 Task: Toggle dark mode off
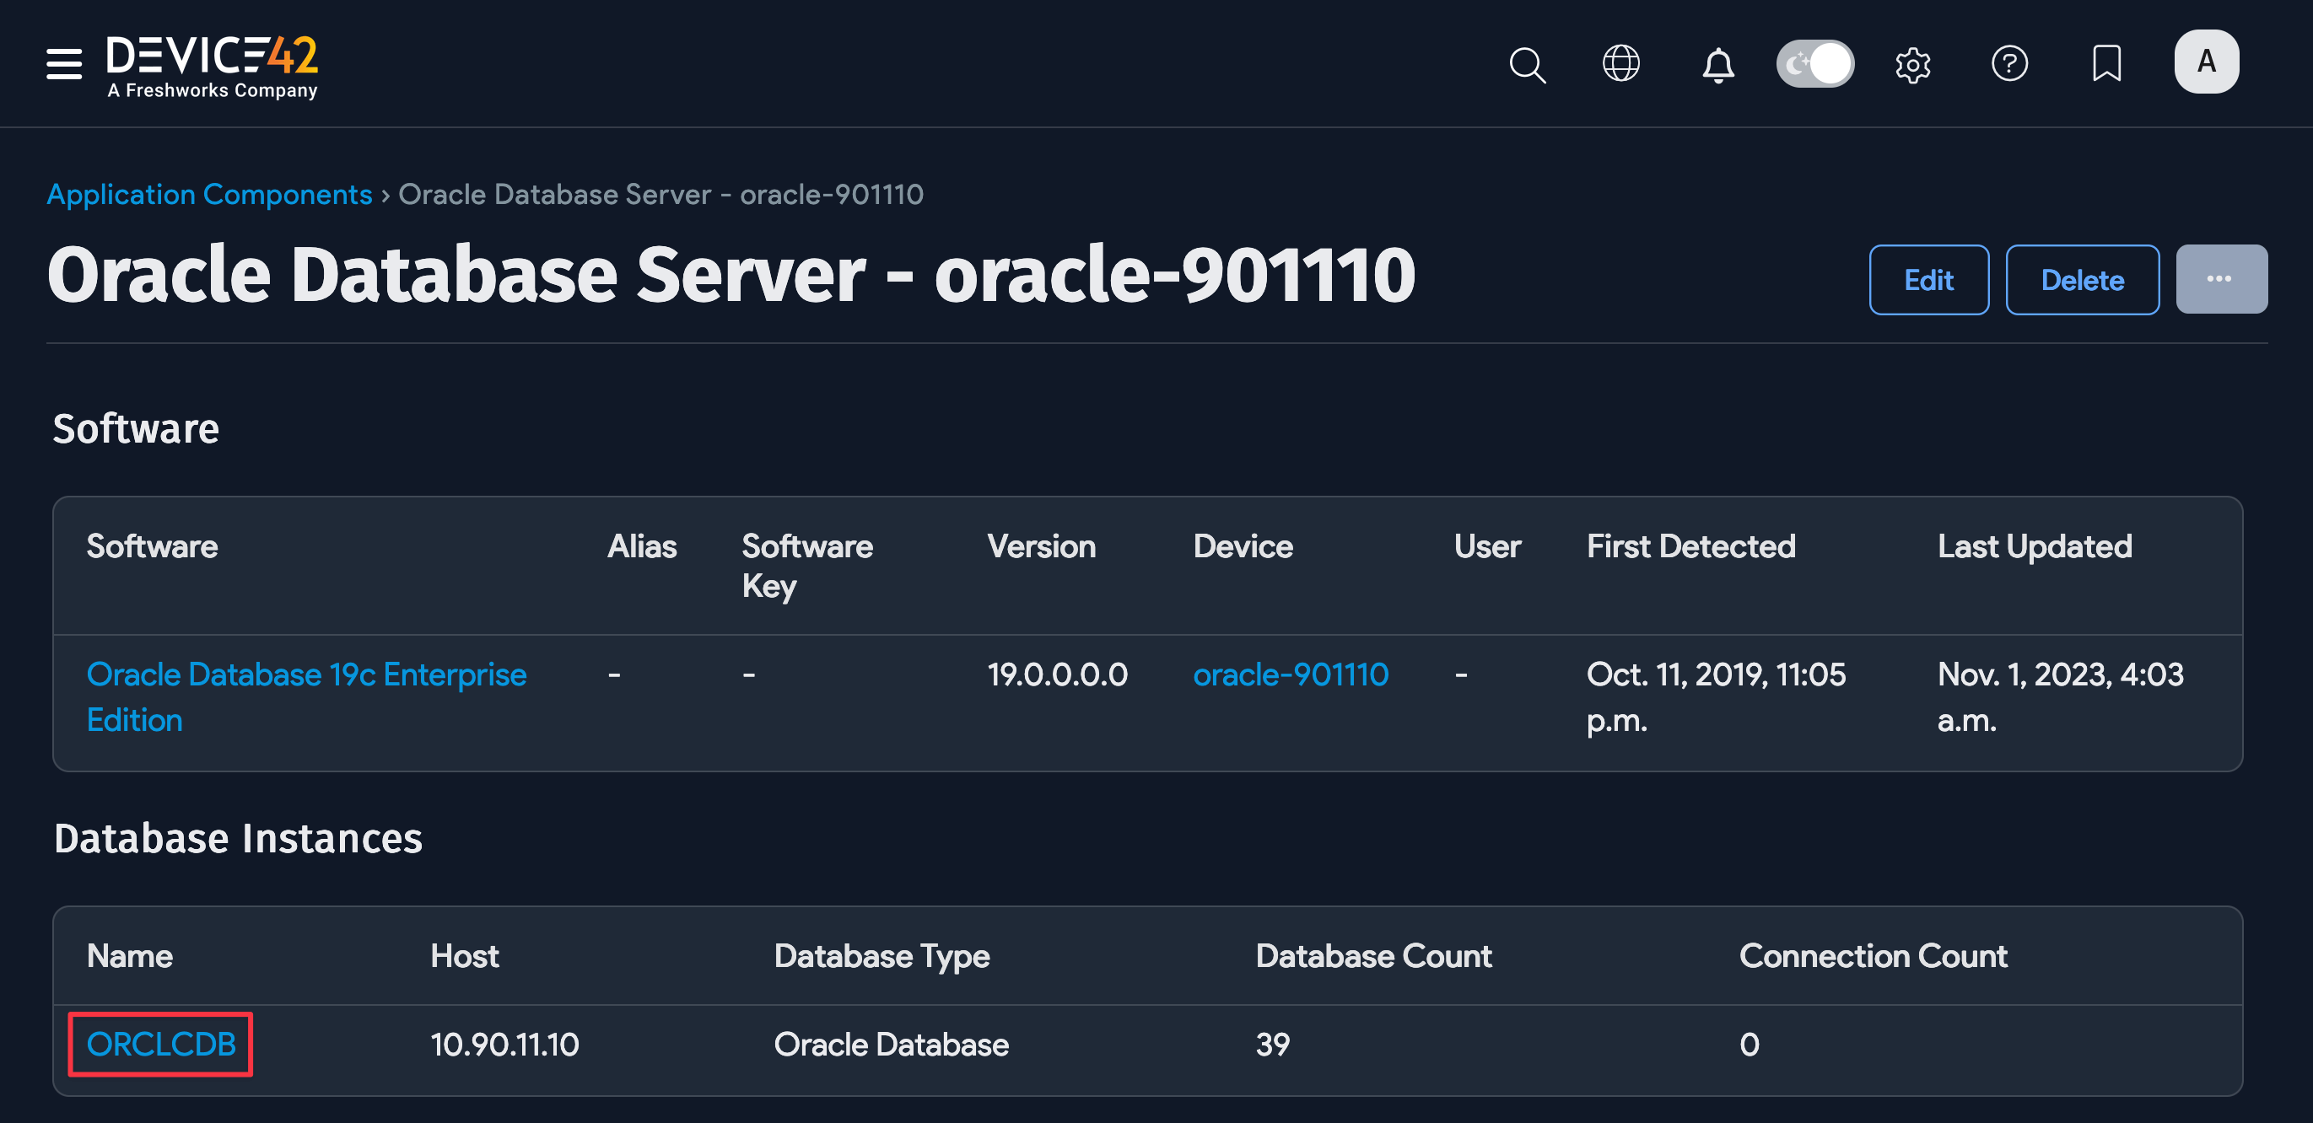(x=1815, y=63)
